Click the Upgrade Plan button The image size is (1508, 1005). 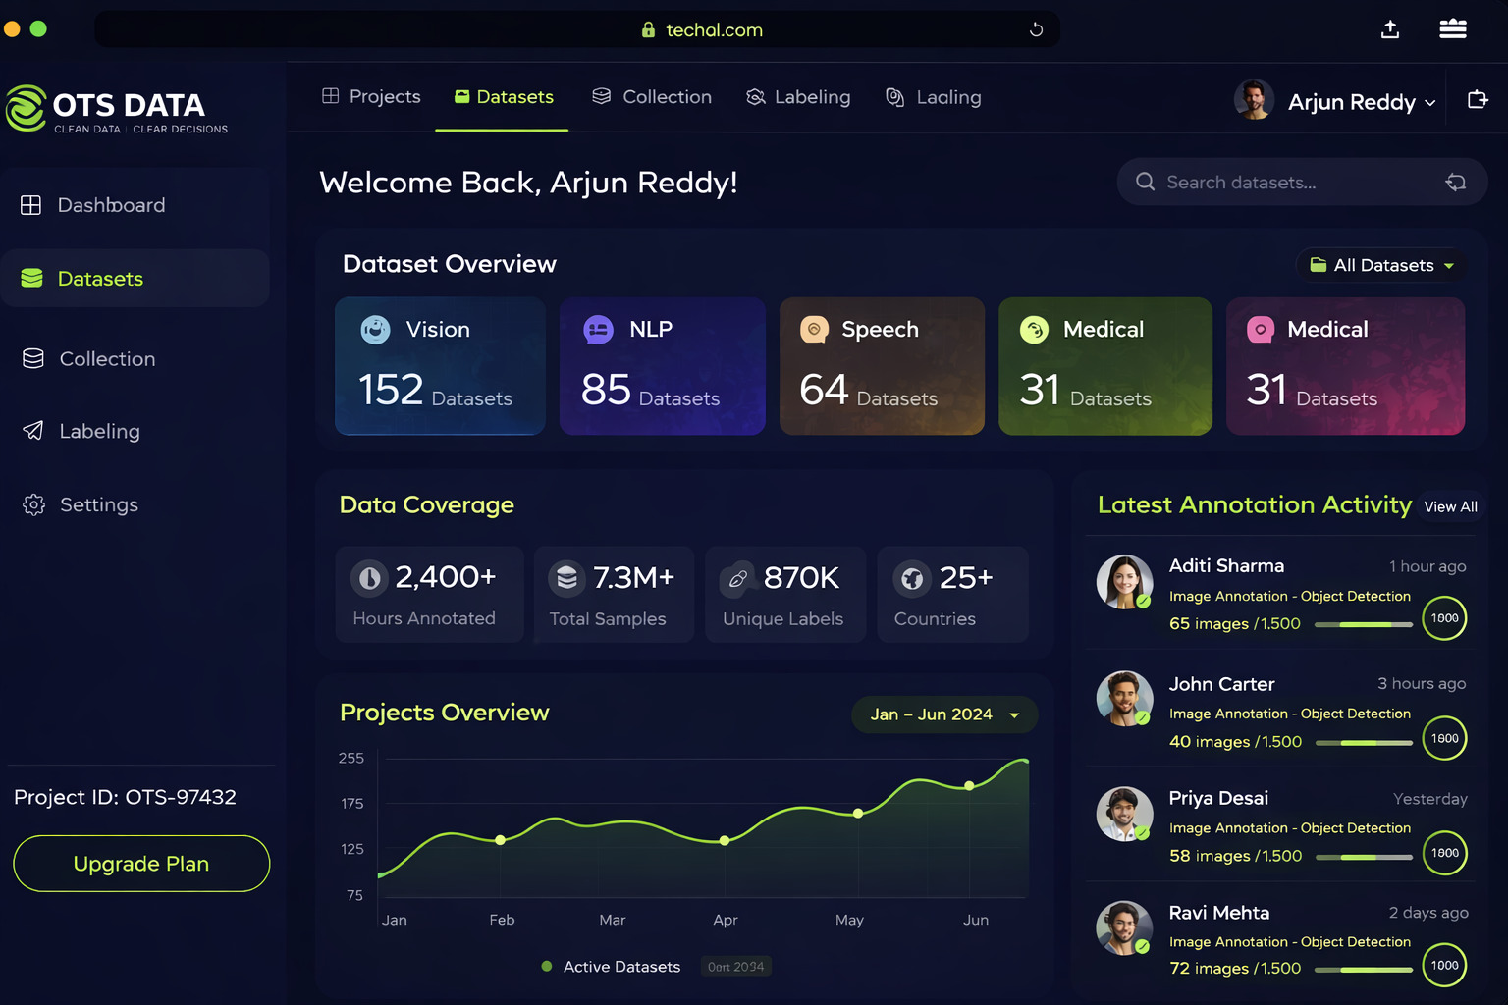click(141, 864)
